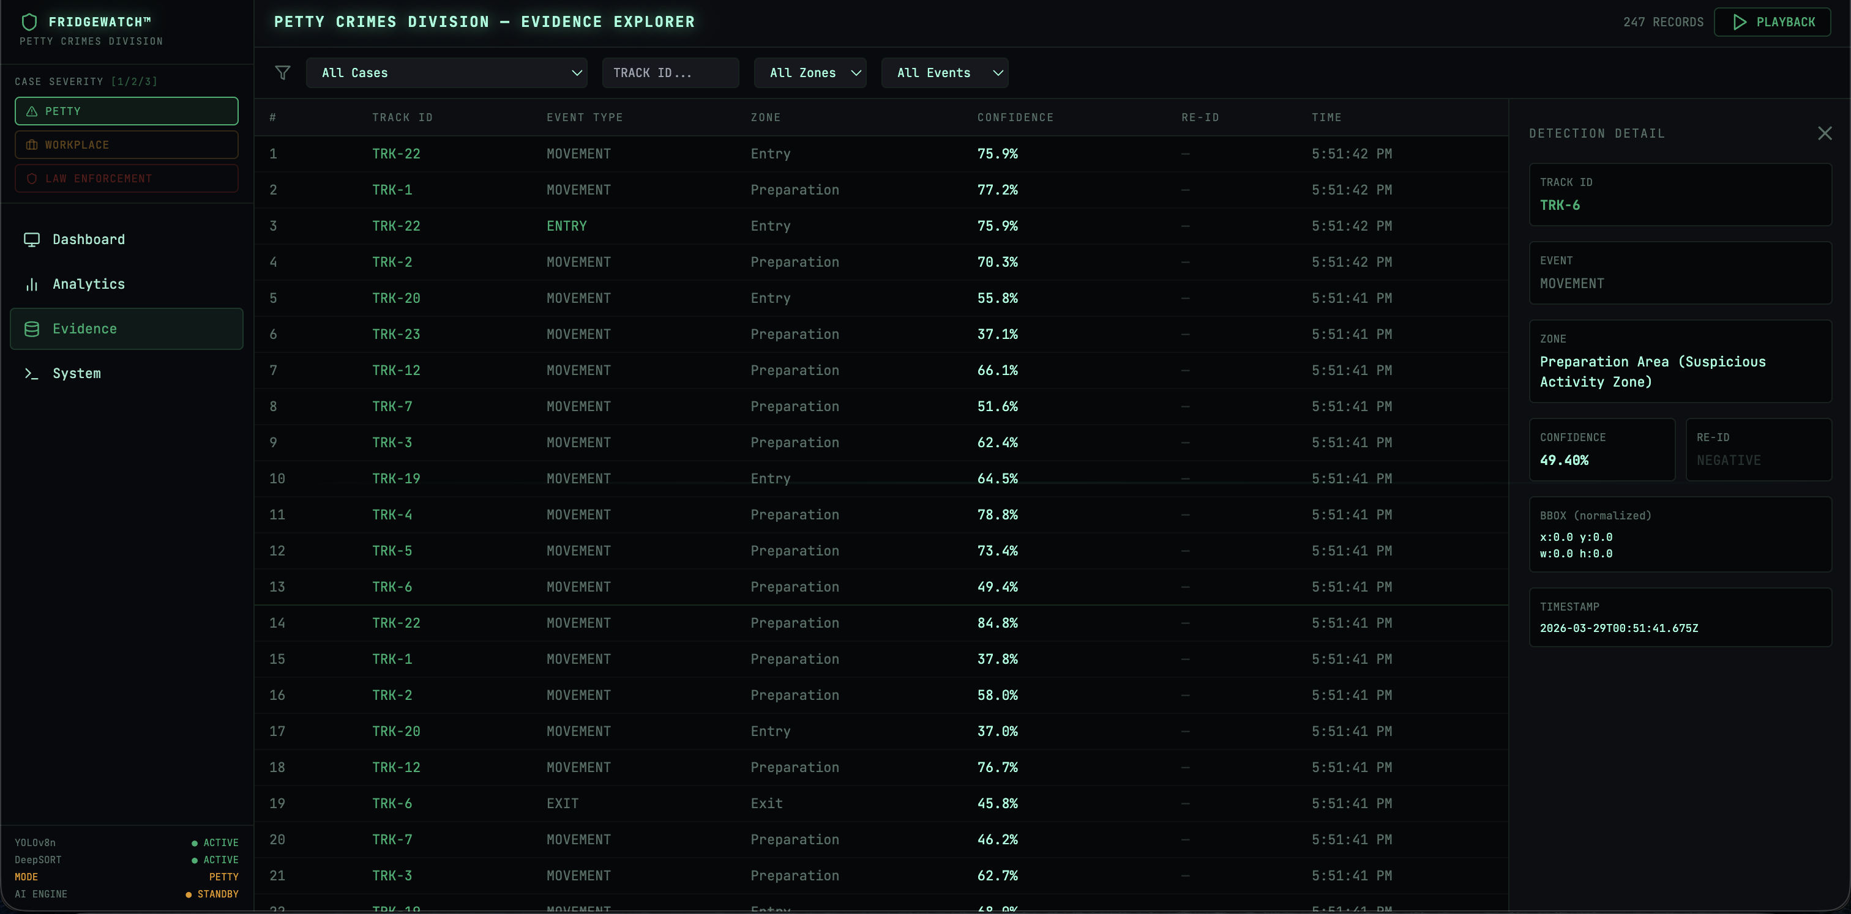Open the System section

click(77, 373)
